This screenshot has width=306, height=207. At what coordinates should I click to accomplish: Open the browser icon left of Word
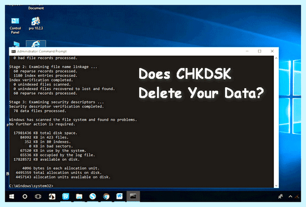[x=106, y=196]
